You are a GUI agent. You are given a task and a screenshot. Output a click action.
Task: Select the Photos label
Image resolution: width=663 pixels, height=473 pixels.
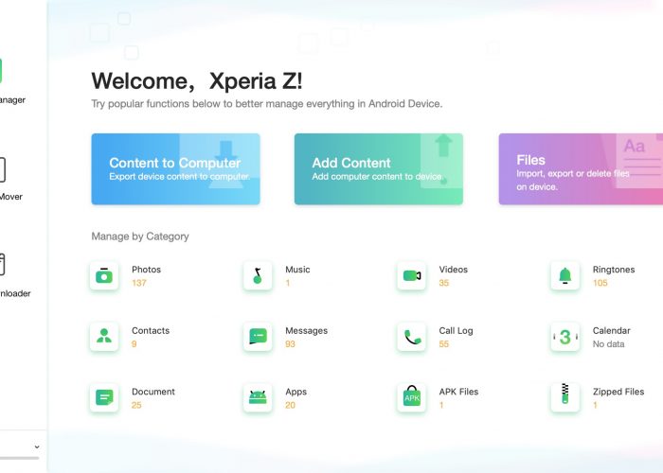146,270
